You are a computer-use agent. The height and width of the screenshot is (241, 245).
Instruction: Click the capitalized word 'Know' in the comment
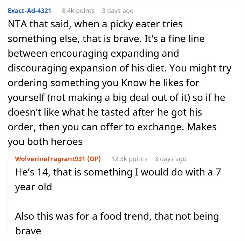[x=134, y=83]
